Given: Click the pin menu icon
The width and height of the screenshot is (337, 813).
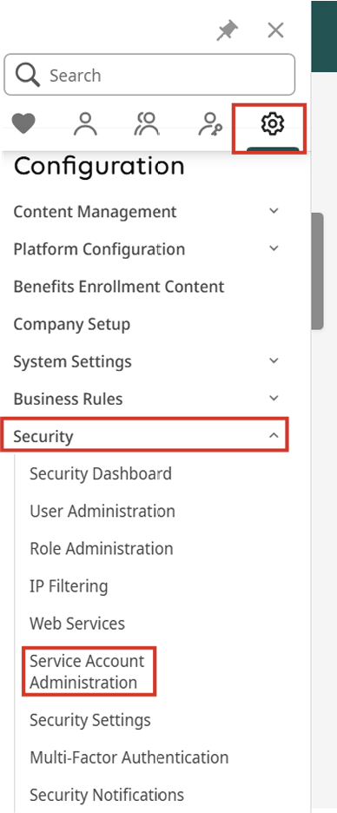Looking at the screenshot, I should click(x=227, y=31).
